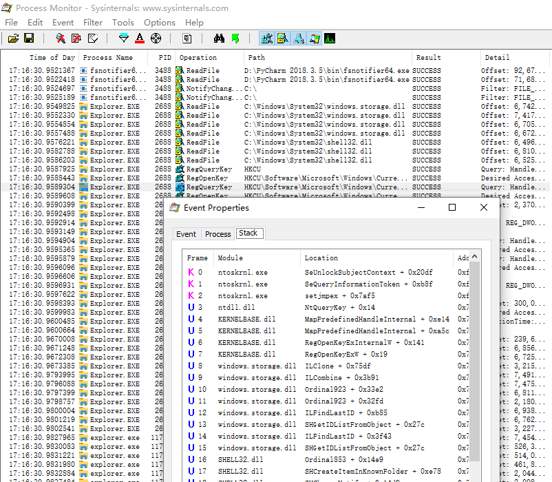Toggle Autoscroll in the toolbar
The width and height of the screenshot is (552, 482).
76,39
